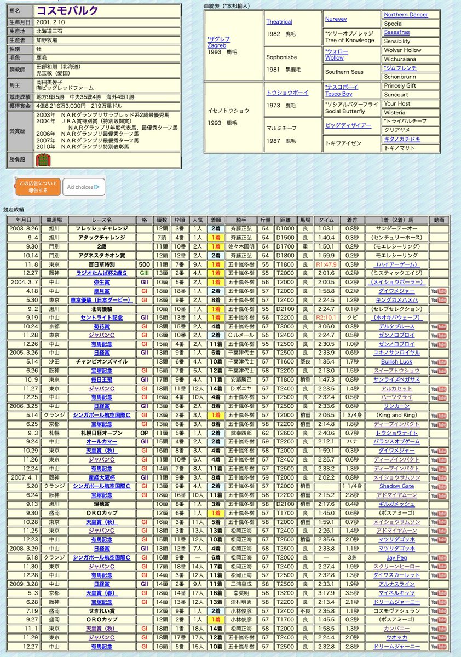461x657 pixels.
Task: Open YouTube icon in 東京優駿（日本ダービー） row
Action: pos(439,300)
